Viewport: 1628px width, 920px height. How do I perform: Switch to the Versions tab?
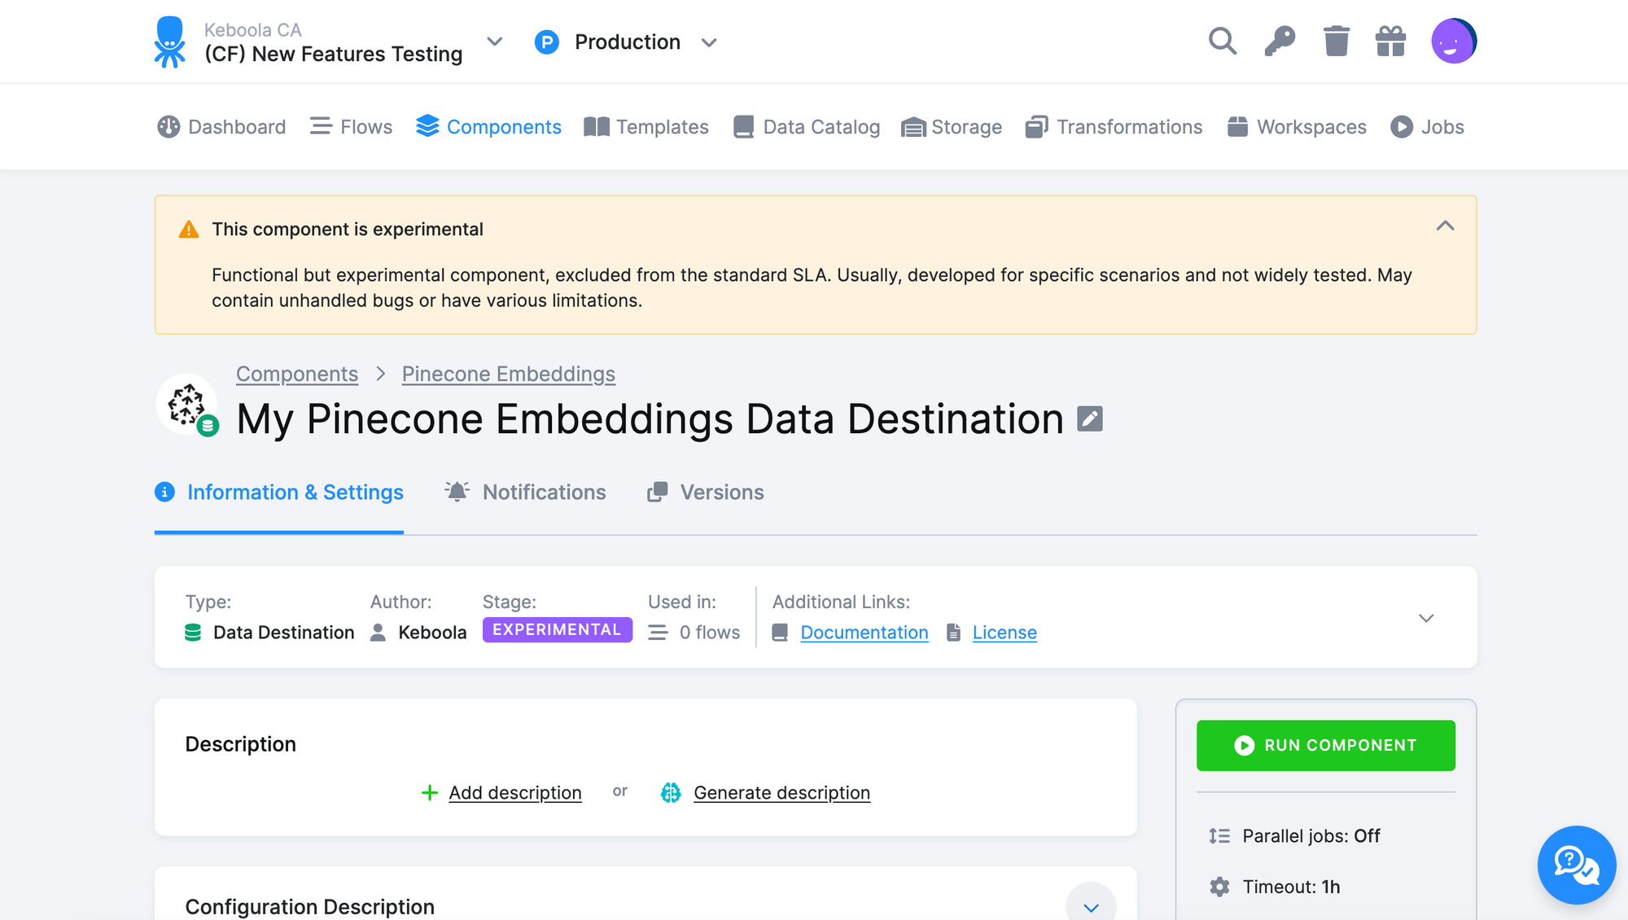pos(706,493)
